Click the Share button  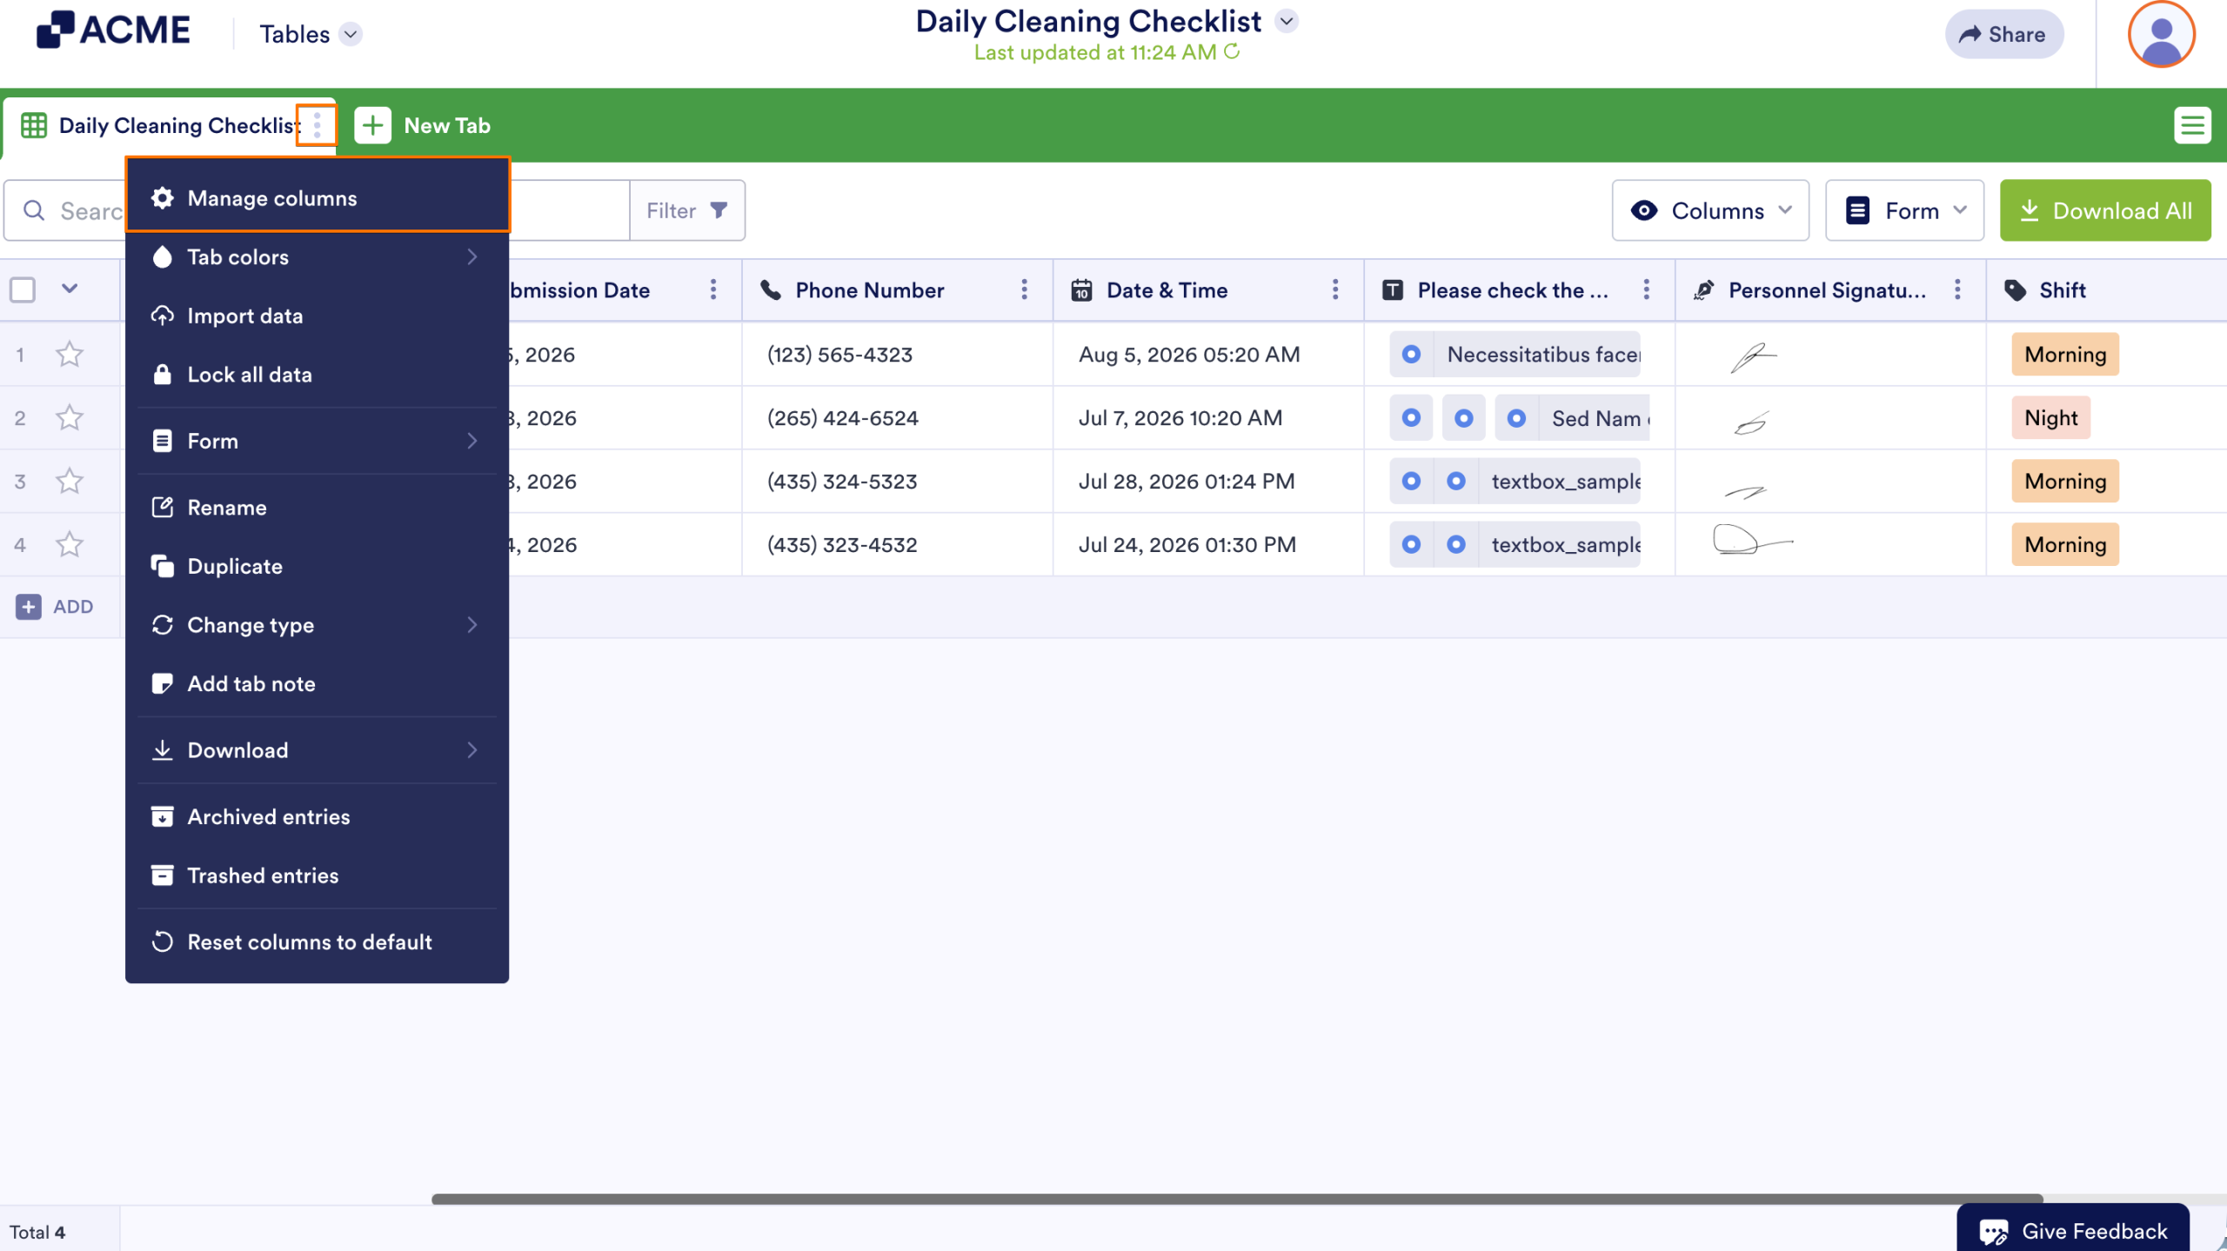point(2003,35)
